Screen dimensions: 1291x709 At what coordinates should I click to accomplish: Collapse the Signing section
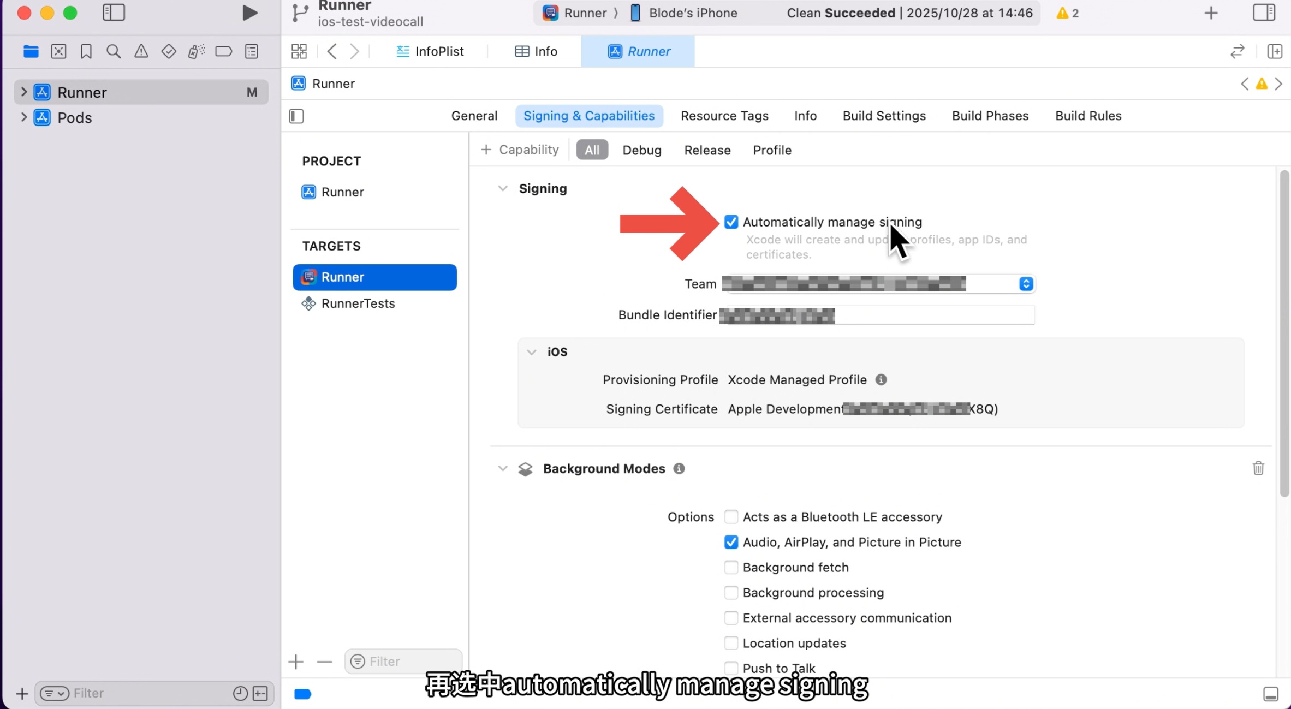point(503,188)
